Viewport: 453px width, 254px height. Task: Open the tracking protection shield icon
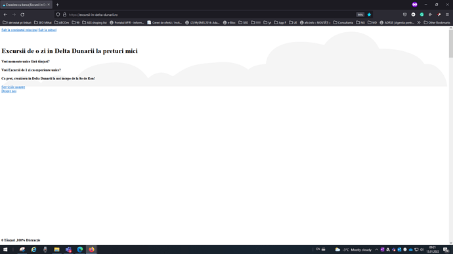pyautogui.click(x=58, y=14)
